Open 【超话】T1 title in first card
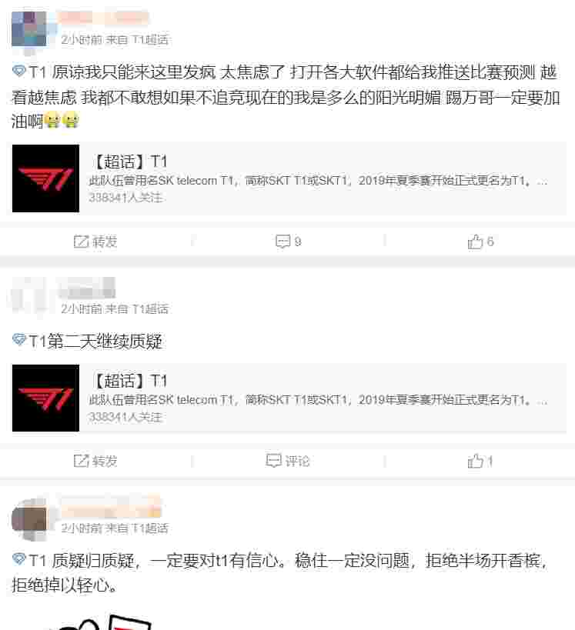575x630 pixels. [x=130, y=162]
